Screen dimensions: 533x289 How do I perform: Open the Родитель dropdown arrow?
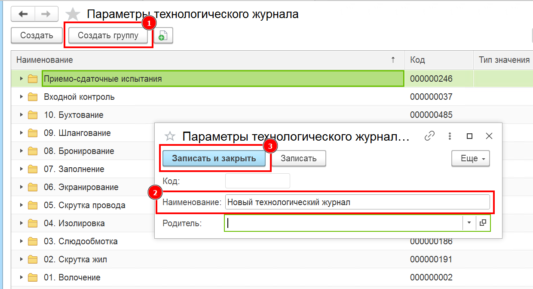(469, 223)
